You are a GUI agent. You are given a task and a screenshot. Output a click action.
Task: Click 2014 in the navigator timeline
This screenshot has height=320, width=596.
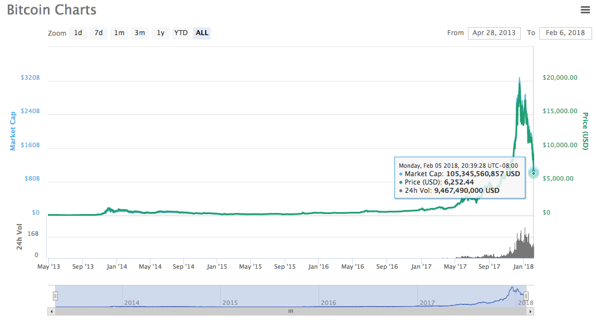pyautogui.click(x=131, y=303)
